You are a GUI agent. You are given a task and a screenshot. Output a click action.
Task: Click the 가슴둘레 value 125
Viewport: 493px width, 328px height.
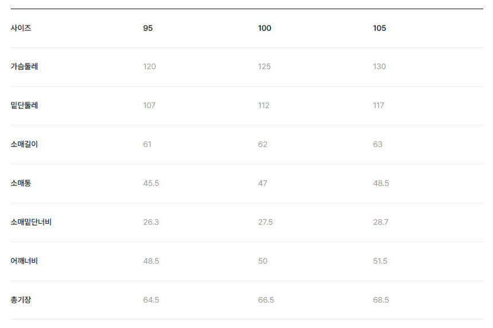(x=264, y=66)
